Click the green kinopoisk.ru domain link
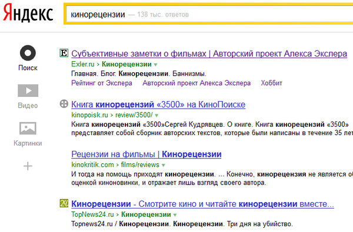 pos(89,115)
